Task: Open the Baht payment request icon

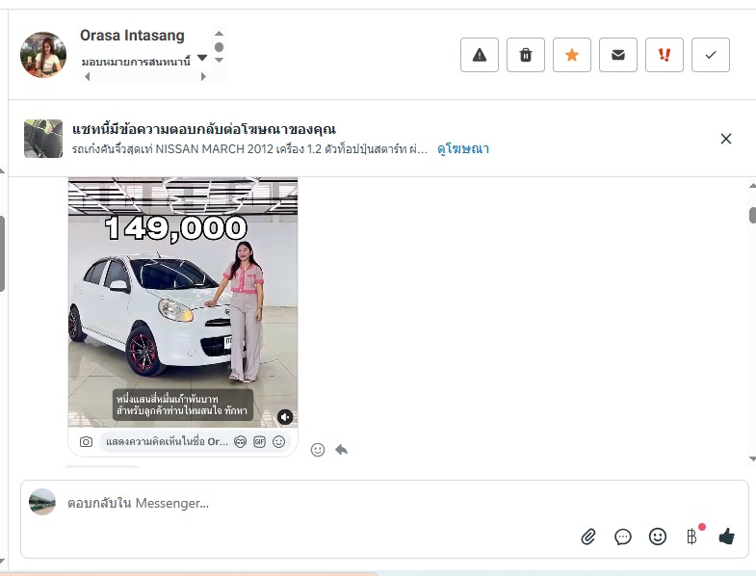Action: pyautogui.click(x=691, y=537)
